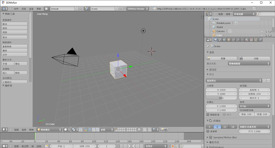Toggle the 3D manipulator widget icon
The width and height of the screenshot is (275, 148).
coord(85,130)
